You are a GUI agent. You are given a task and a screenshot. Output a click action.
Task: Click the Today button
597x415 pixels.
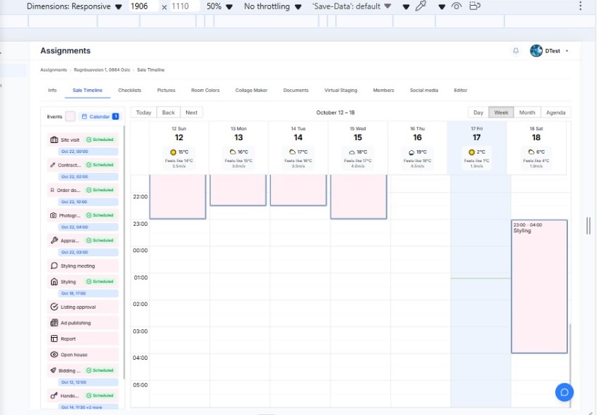[x=144, y=113]
